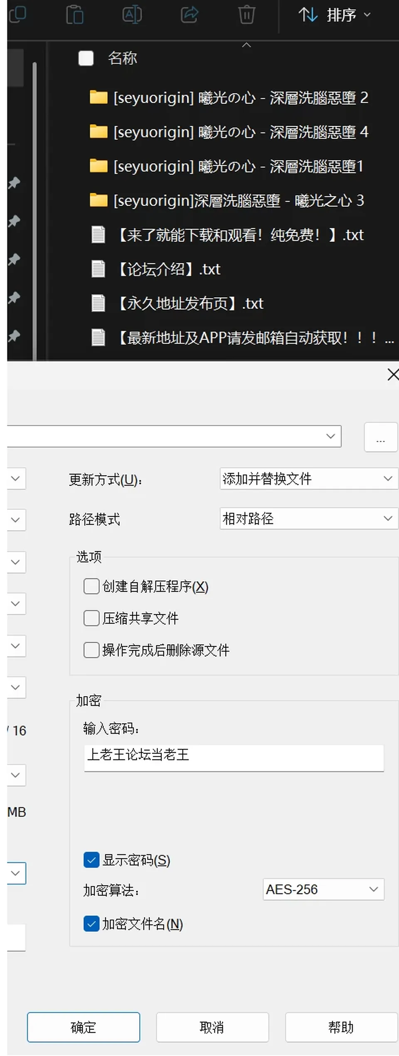Uncheck 加密文件名(N) checkbox
399x1056 pixels.
coord(91,924)
